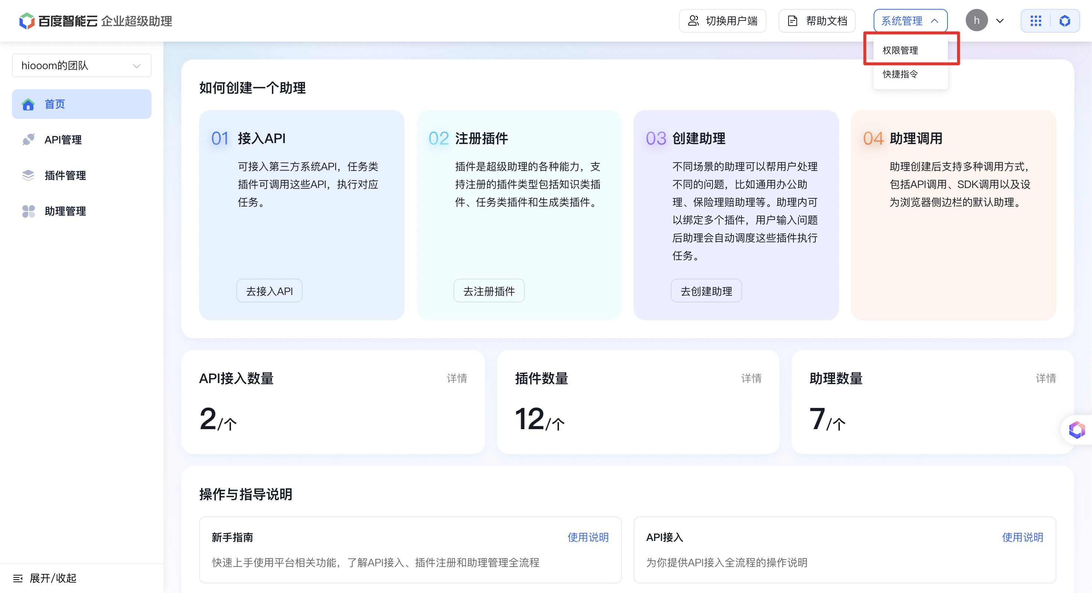Open the nine-dot apps grid icon
Viewport: 1092px width, 593px height.
click(x=1036, y=21)
